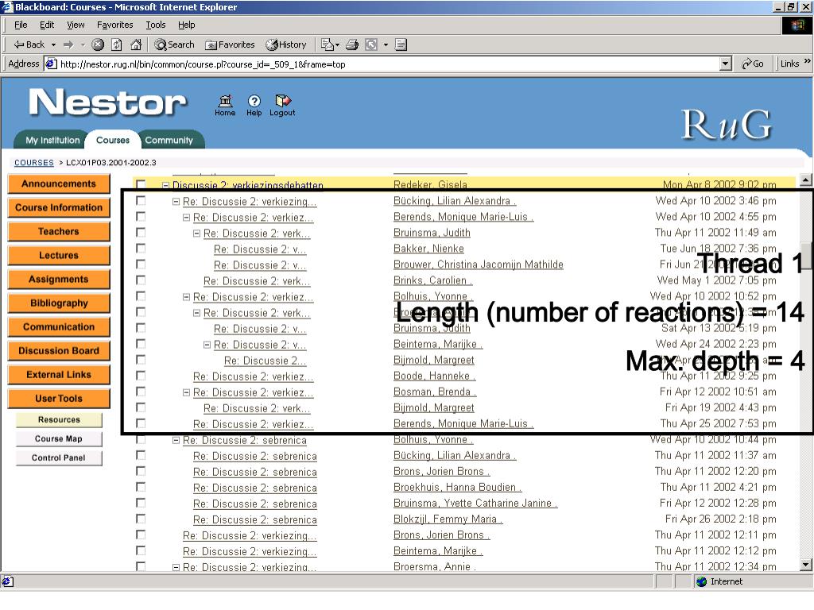Click the last toolbar icon after the dropdown arrow

tap(401, 44)
